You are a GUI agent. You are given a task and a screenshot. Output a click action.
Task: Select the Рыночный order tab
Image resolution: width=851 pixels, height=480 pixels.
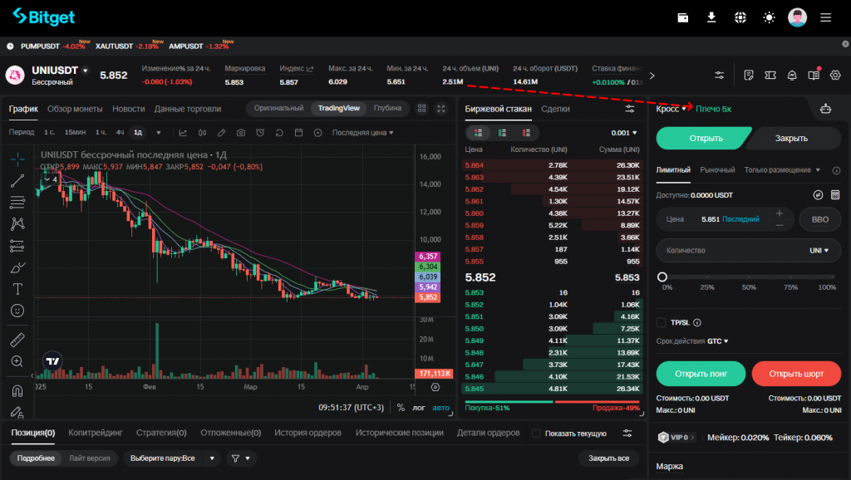coord(717,169)
